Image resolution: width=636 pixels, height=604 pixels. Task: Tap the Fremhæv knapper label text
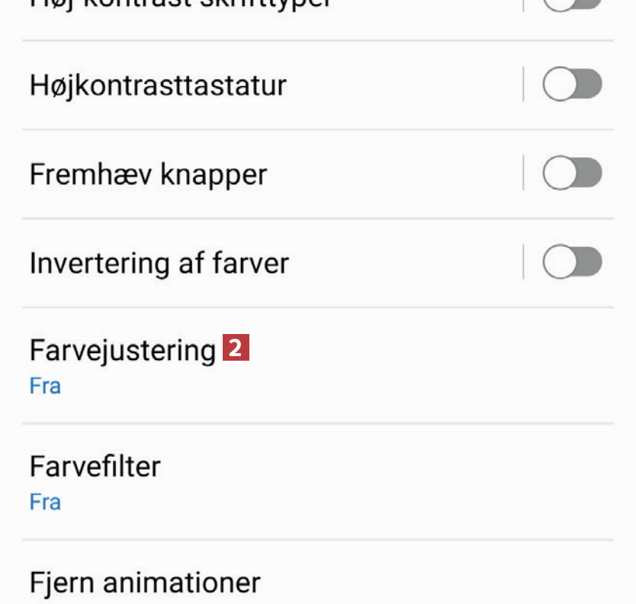coord(148,175)
